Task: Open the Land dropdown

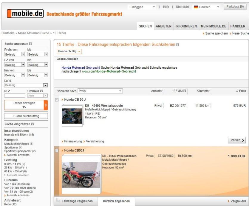Action: 26,85
